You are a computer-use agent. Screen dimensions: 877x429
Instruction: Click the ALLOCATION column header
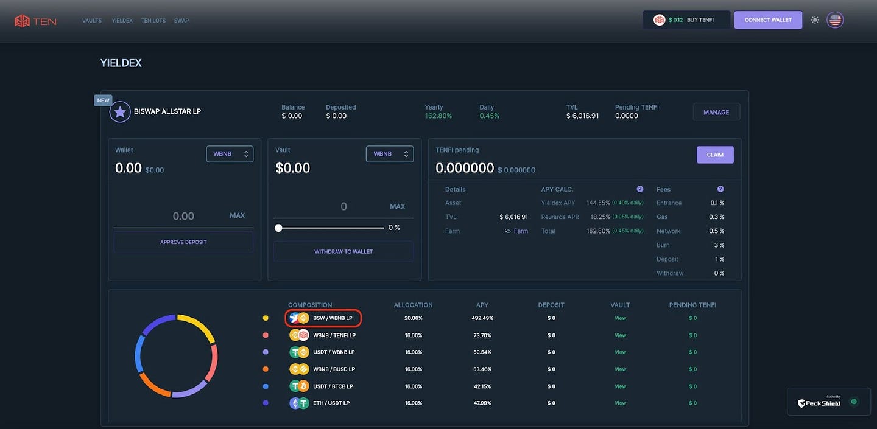click(414, 305)
